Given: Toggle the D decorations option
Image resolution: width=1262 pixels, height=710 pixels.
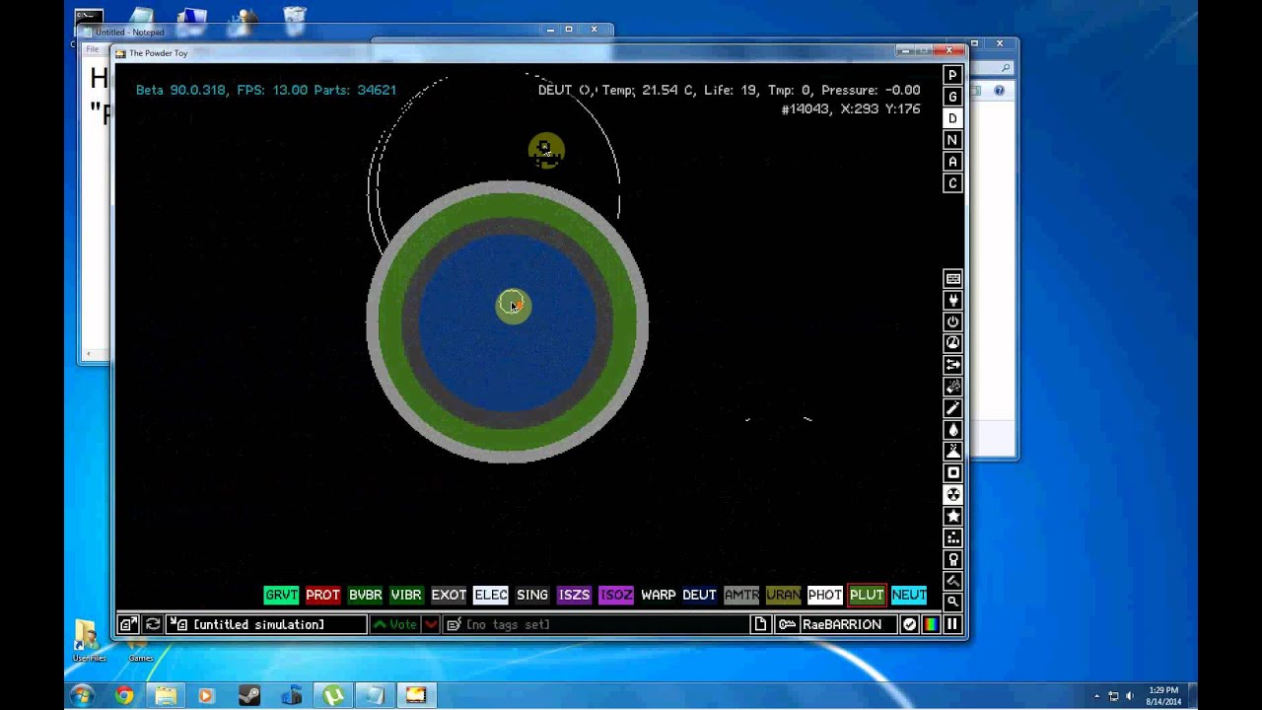Looking at the screenshot, I should 952,118.
